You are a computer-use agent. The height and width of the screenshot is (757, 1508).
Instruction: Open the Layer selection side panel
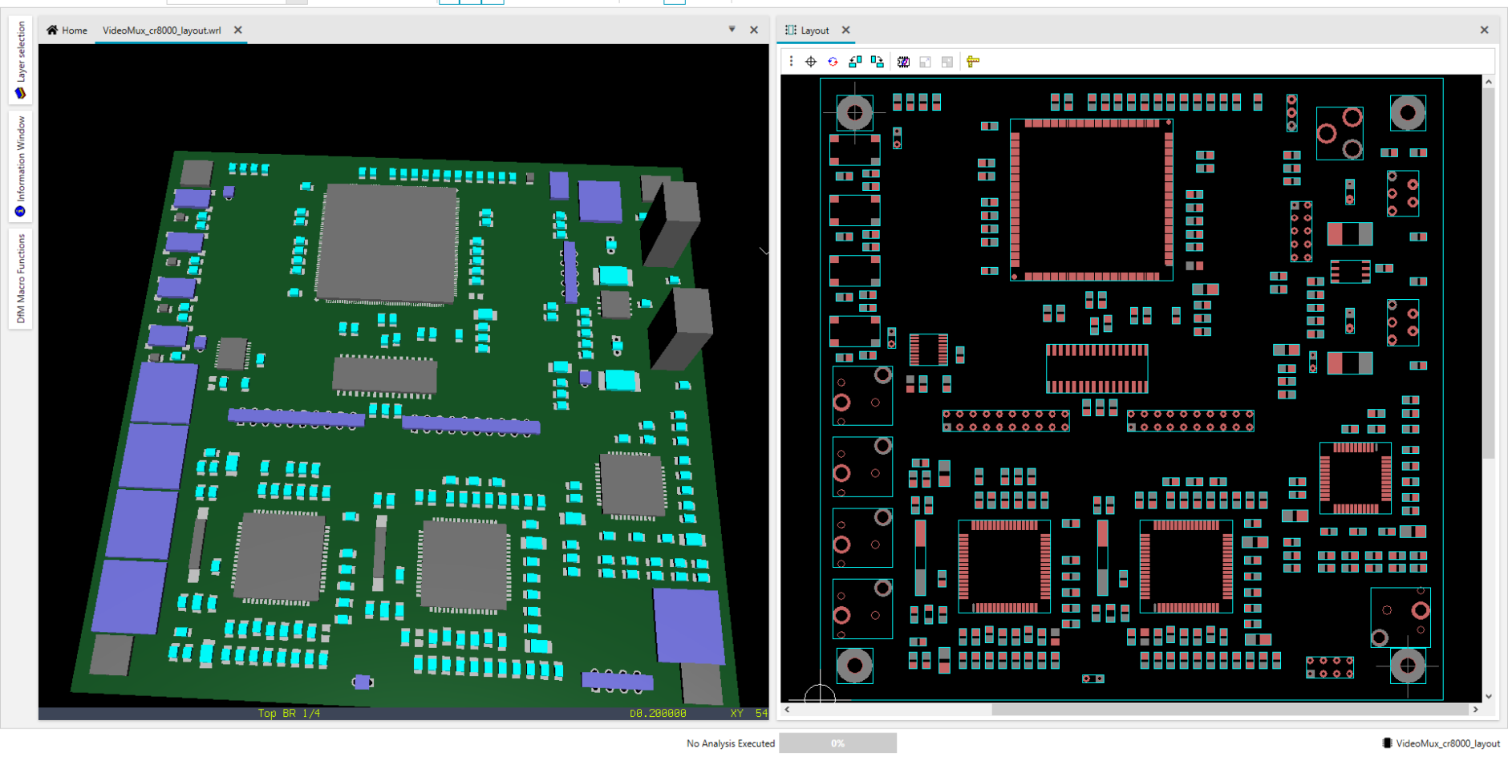[x=21, y=60]
